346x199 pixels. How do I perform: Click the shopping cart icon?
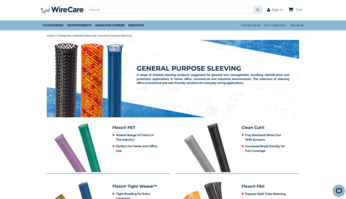[x=291, y=10]
